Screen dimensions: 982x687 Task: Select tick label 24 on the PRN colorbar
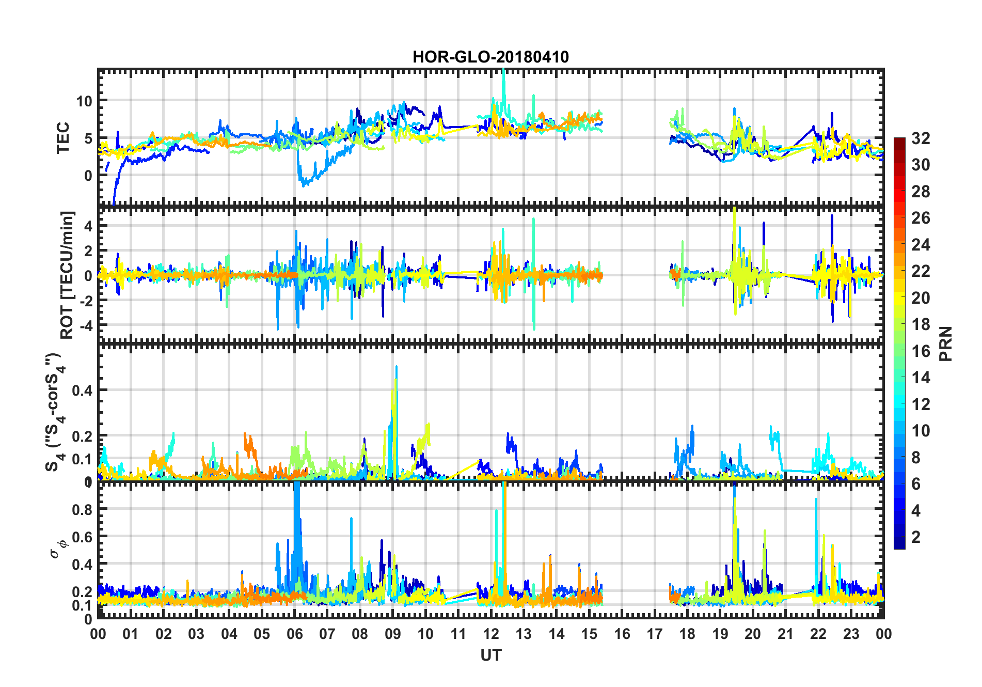click(921, 245)
